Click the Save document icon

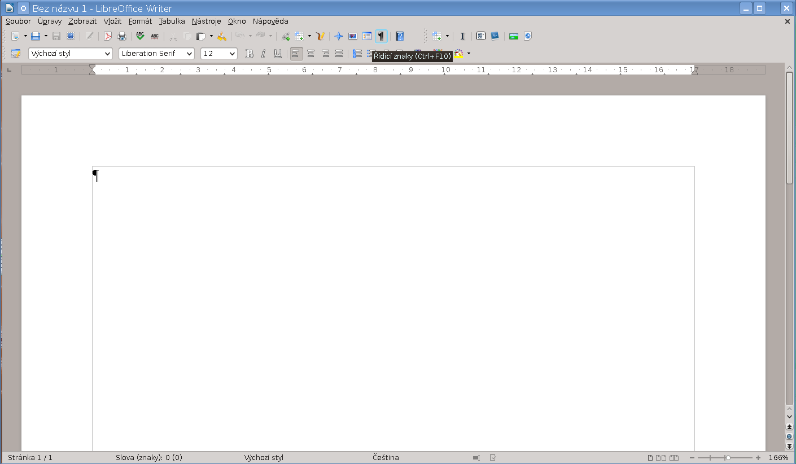click(x=36, y=36)
